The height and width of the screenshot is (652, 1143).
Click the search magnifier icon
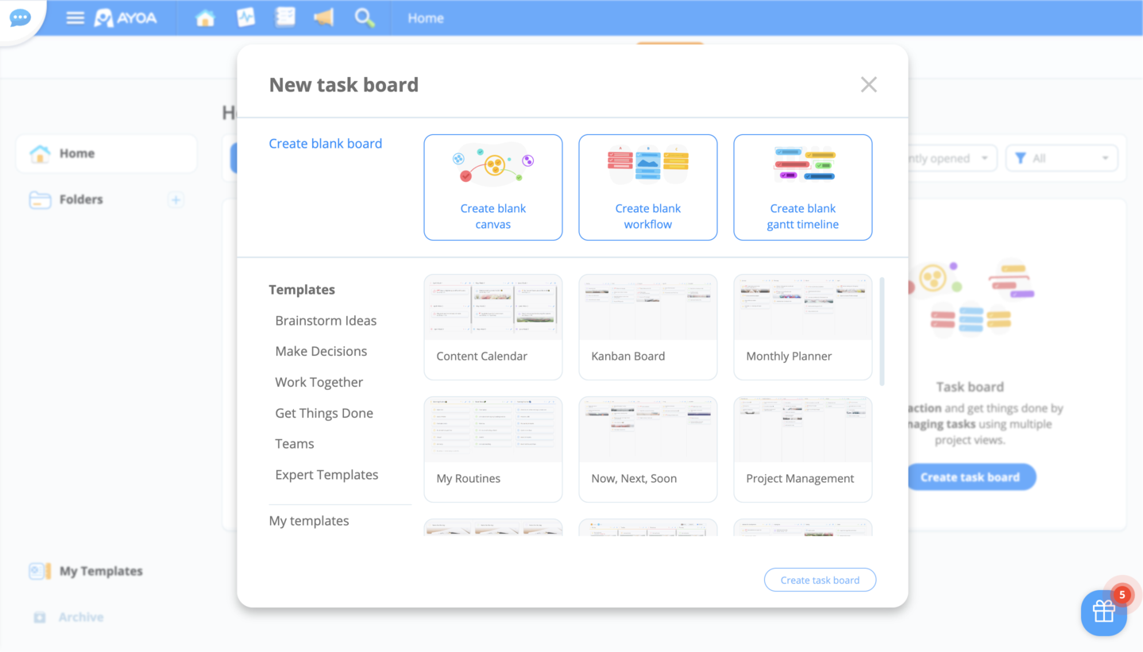pos(365,17)
